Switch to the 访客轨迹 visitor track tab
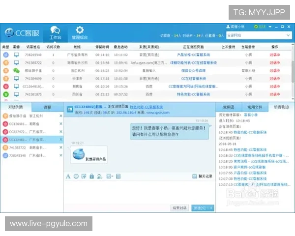 point(281,107)
